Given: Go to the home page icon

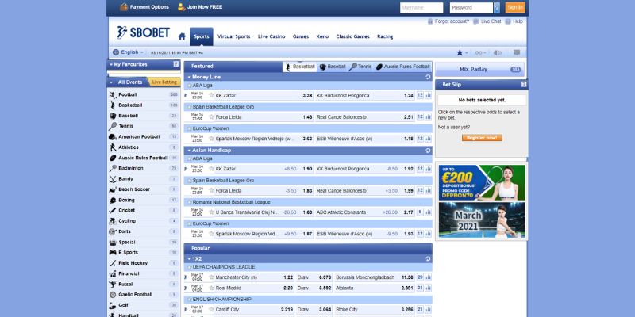Looking at the screenshot, I should pyautogui.click(x=182, y=36).
